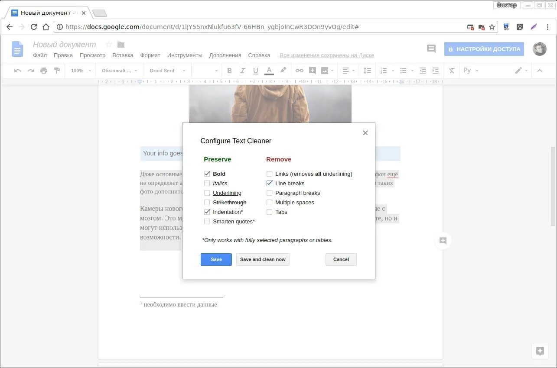Check the Multiple spaces checkbox
The height and width of the screenshot is (368, 557).
[x=270, y=202]
